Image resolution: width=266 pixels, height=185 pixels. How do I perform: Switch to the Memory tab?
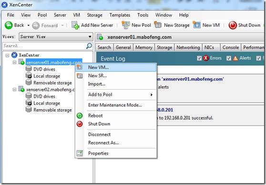[x=144, y=47]
